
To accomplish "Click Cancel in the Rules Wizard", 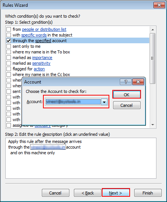I will point(55,193).
